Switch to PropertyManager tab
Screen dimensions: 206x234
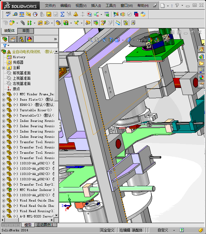13,39
